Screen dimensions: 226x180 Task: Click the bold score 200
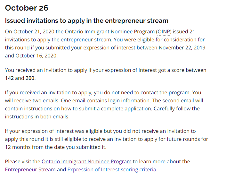[x=30, y=78]
